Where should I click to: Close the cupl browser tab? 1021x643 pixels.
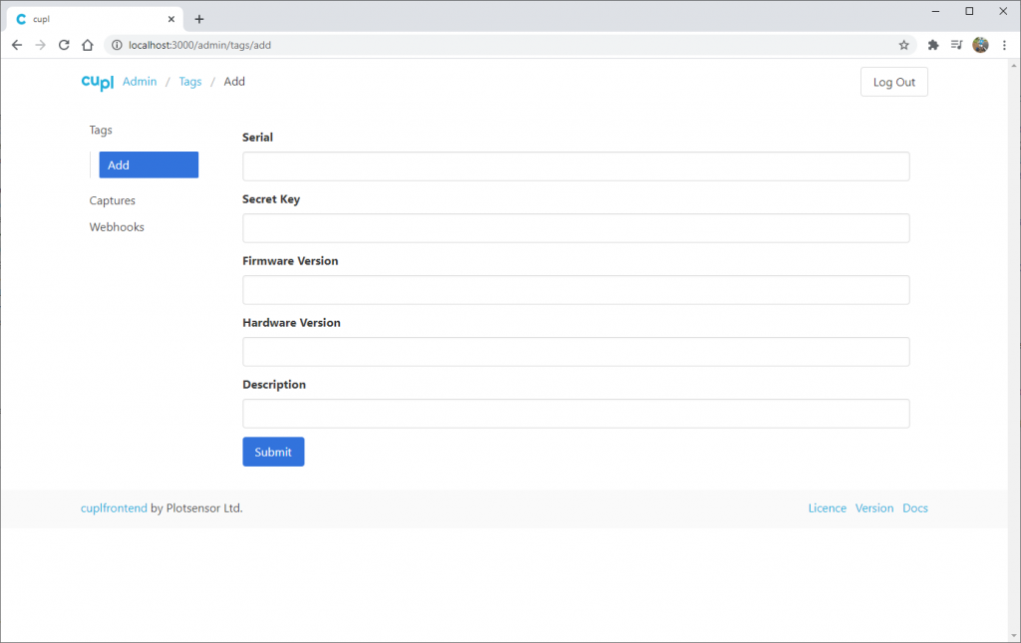171,20
